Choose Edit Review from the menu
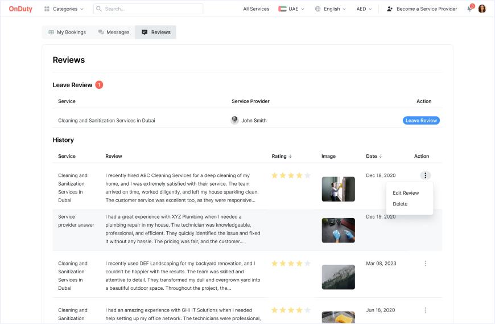 (406, 193)
